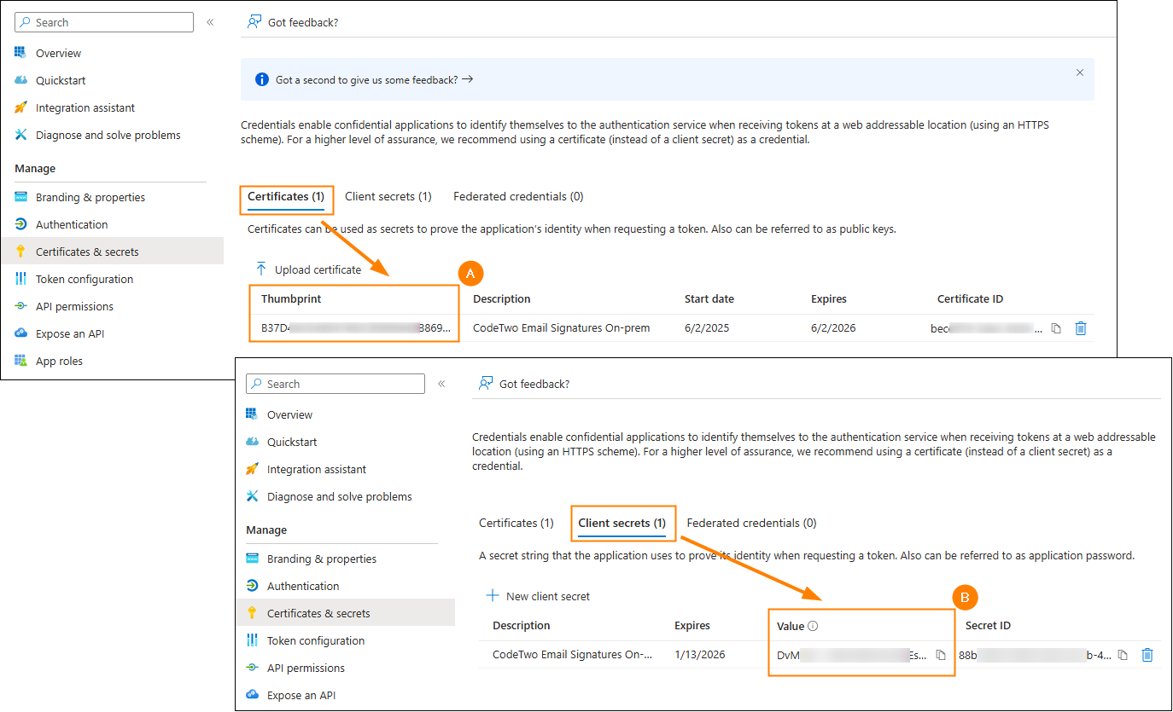Open Token configuration in lower sidebar
Screen dimensions: 1173x712
point(315,640)
